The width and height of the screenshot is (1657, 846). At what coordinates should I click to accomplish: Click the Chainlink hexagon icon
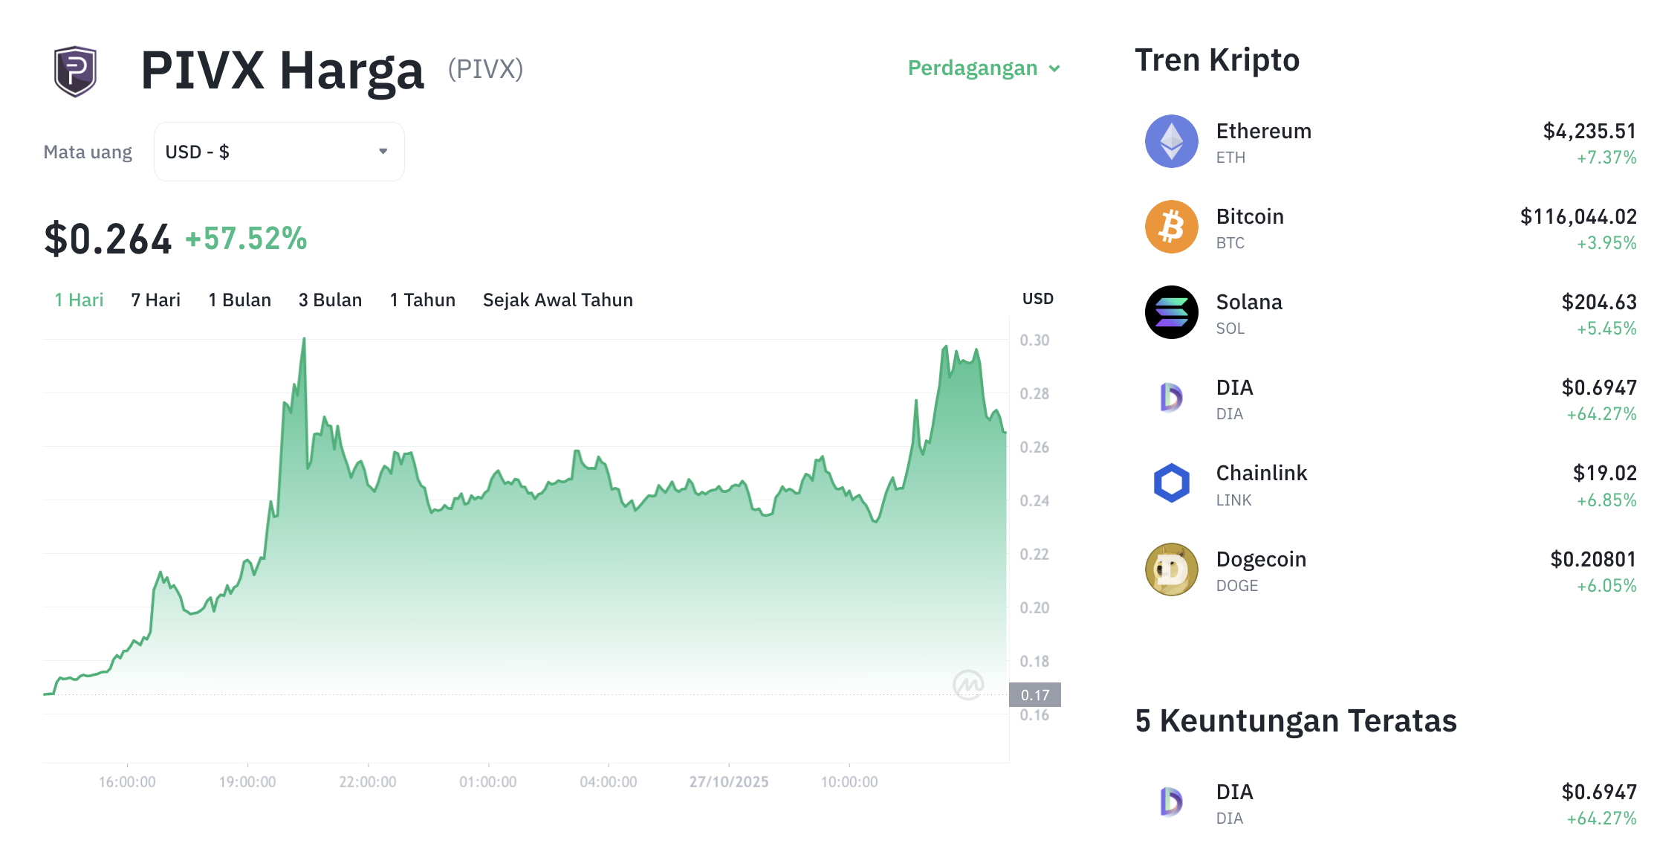(x=1171, y=483)
